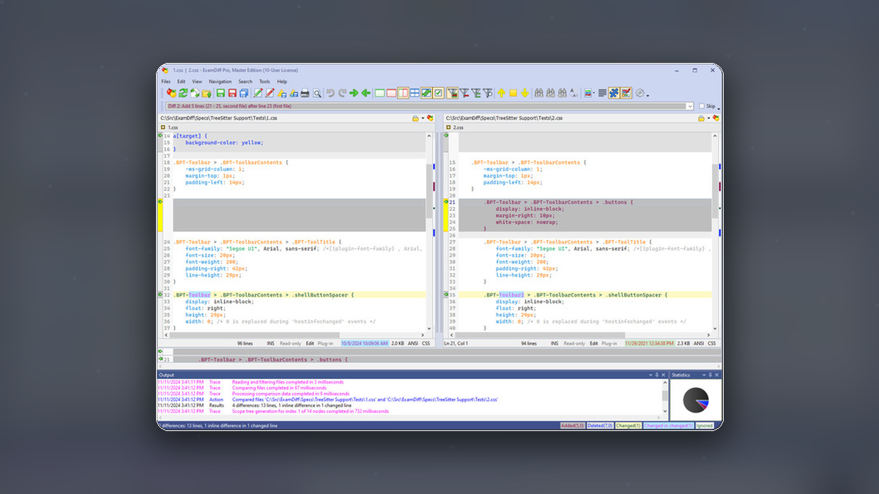Click the Print icon in the toolbar
This screenshot has width=879, height=494.
(305, 93)
